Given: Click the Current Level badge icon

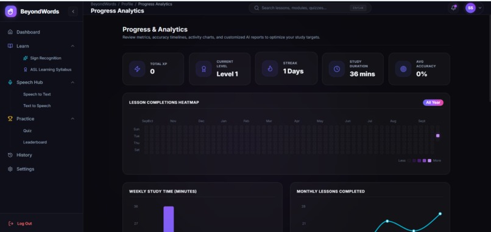Looking at the screenshot, I should 203,69.
